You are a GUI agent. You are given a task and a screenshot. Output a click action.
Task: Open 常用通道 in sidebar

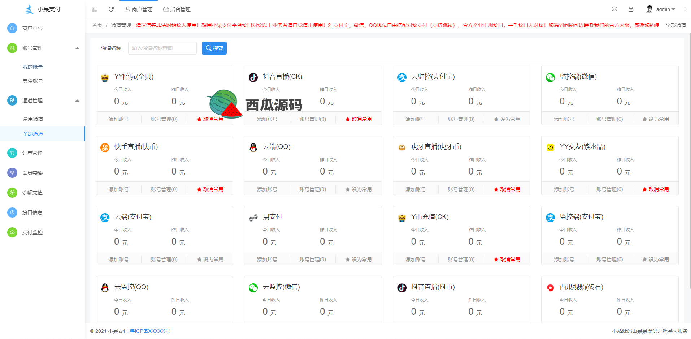coord(33,119)
